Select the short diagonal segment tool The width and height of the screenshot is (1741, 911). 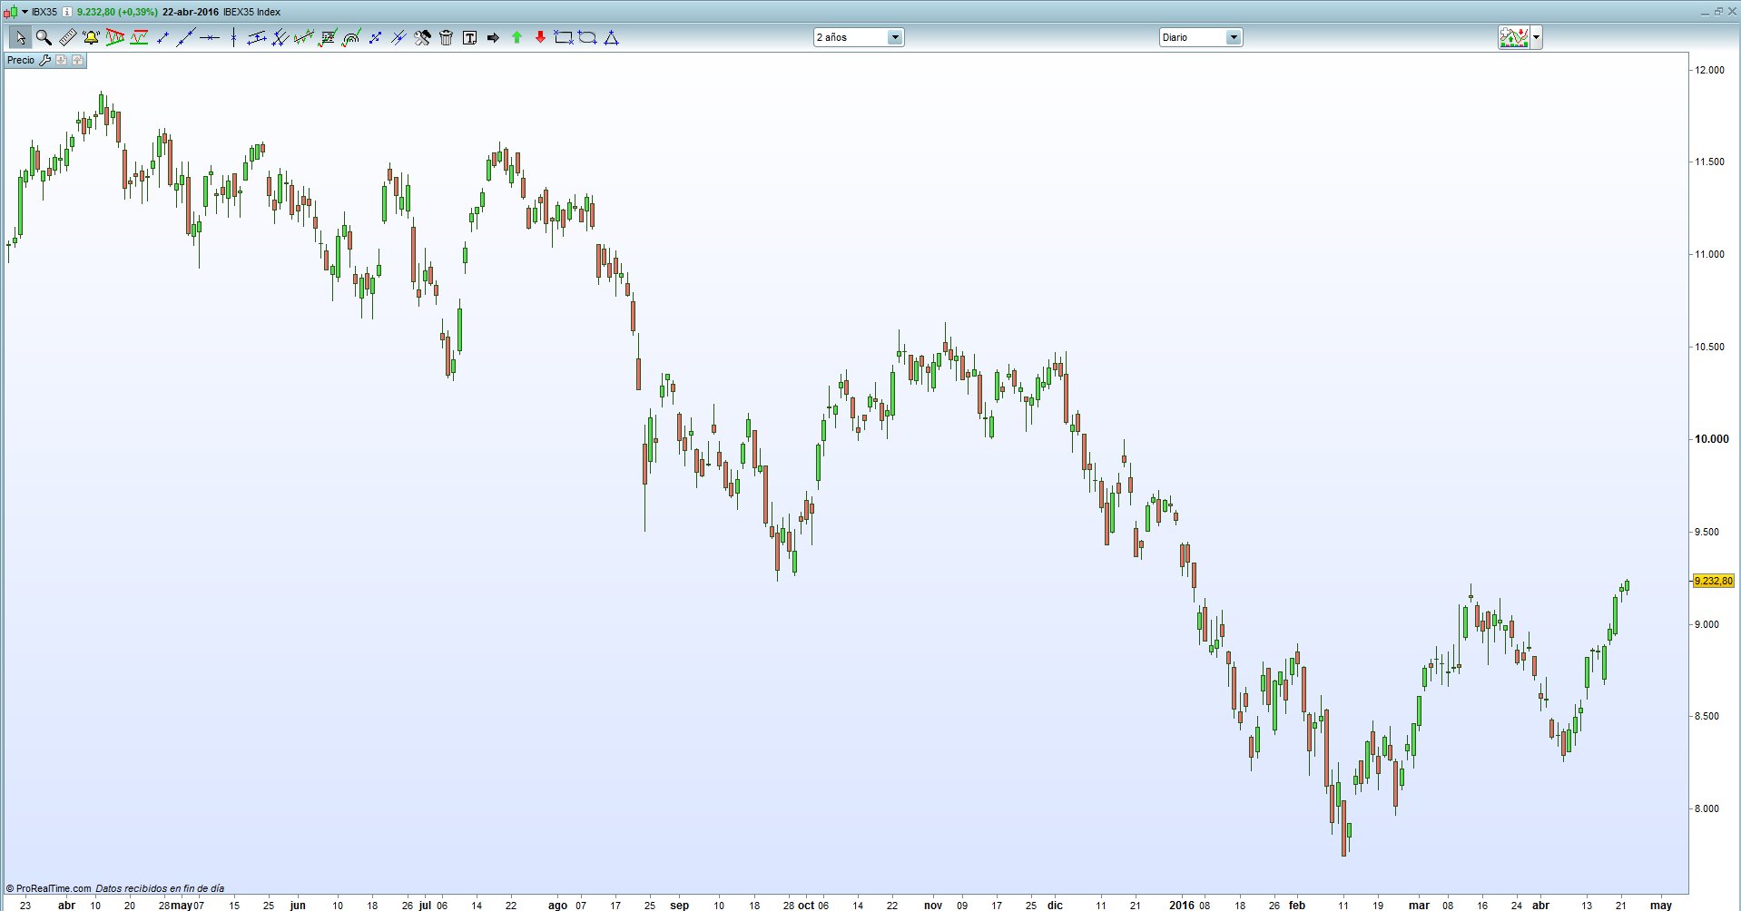point(162,37)
